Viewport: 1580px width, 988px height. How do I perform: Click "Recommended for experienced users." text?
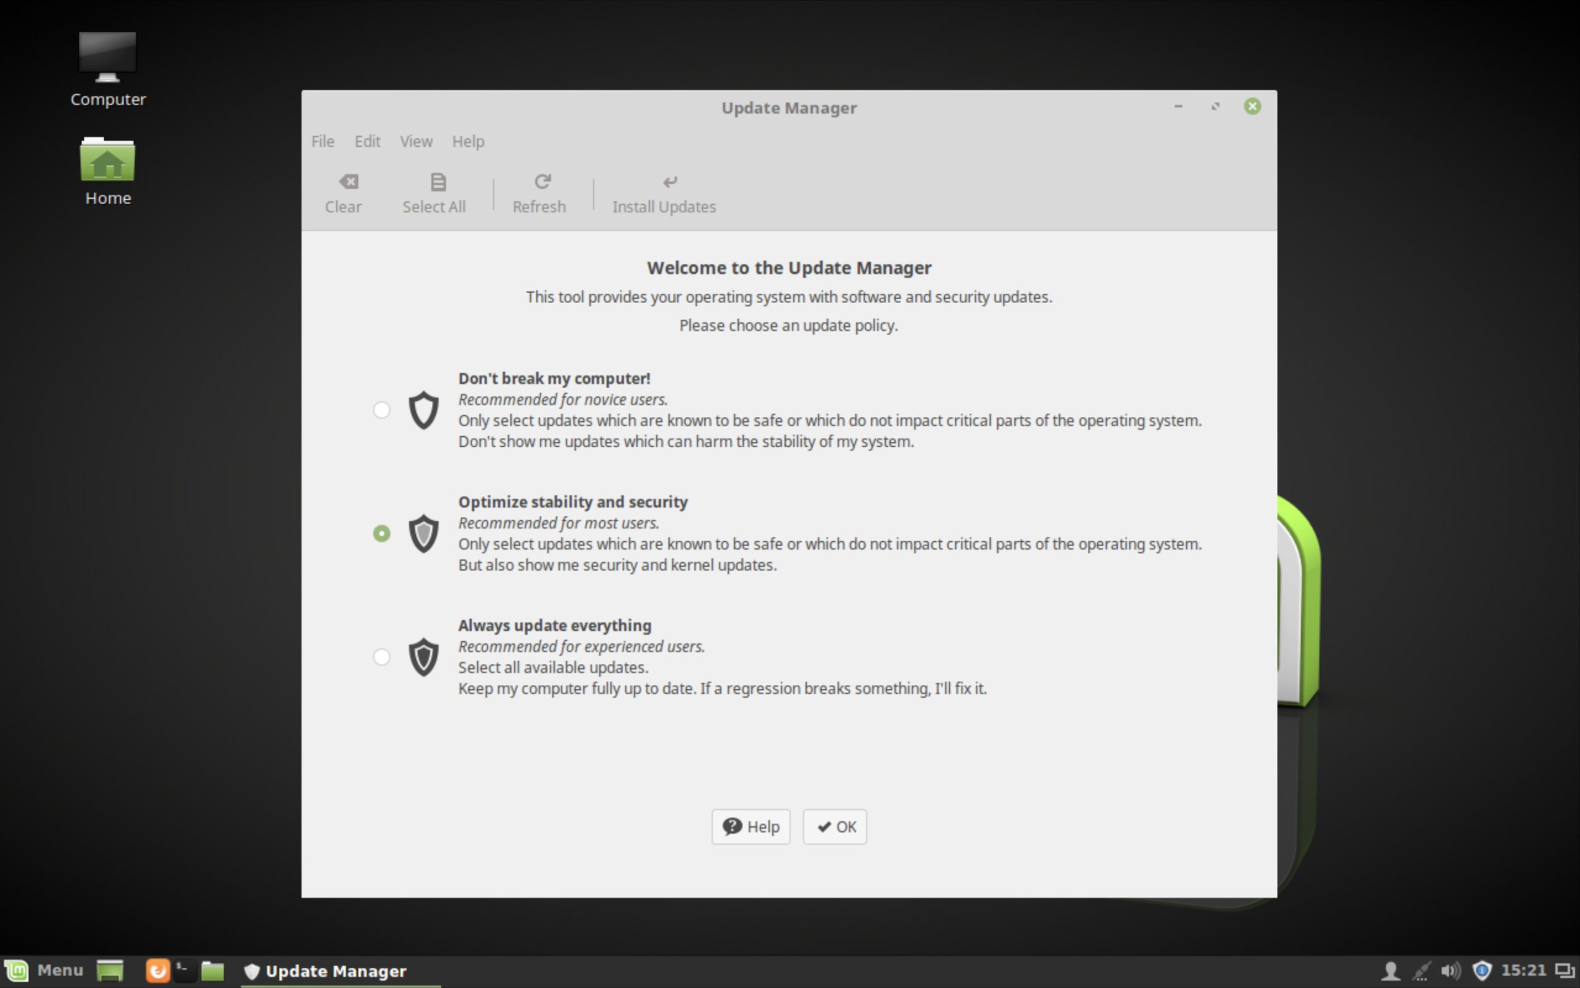(x=581, y=646)
